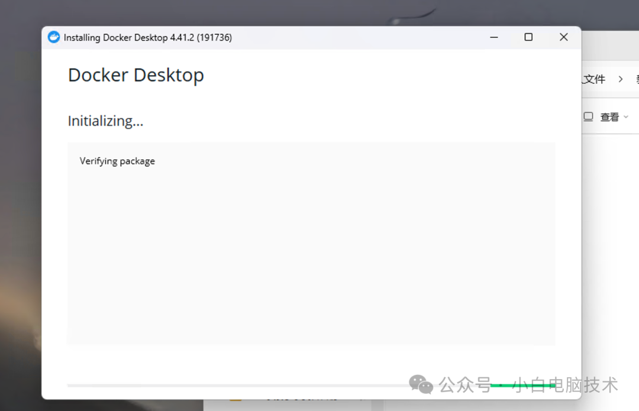Click the minimize window icon
The height and width of the screenshot is (411, 639).
[x=494, y=37]
